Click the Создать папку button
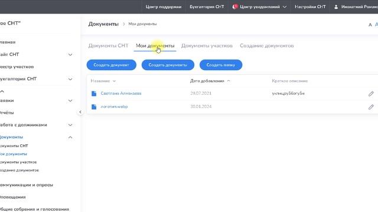The image size is (378, 212). pyautogui.click(x=221, y=65)
